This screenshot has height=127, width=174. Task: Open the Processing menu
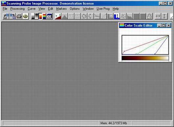point(17,9)
